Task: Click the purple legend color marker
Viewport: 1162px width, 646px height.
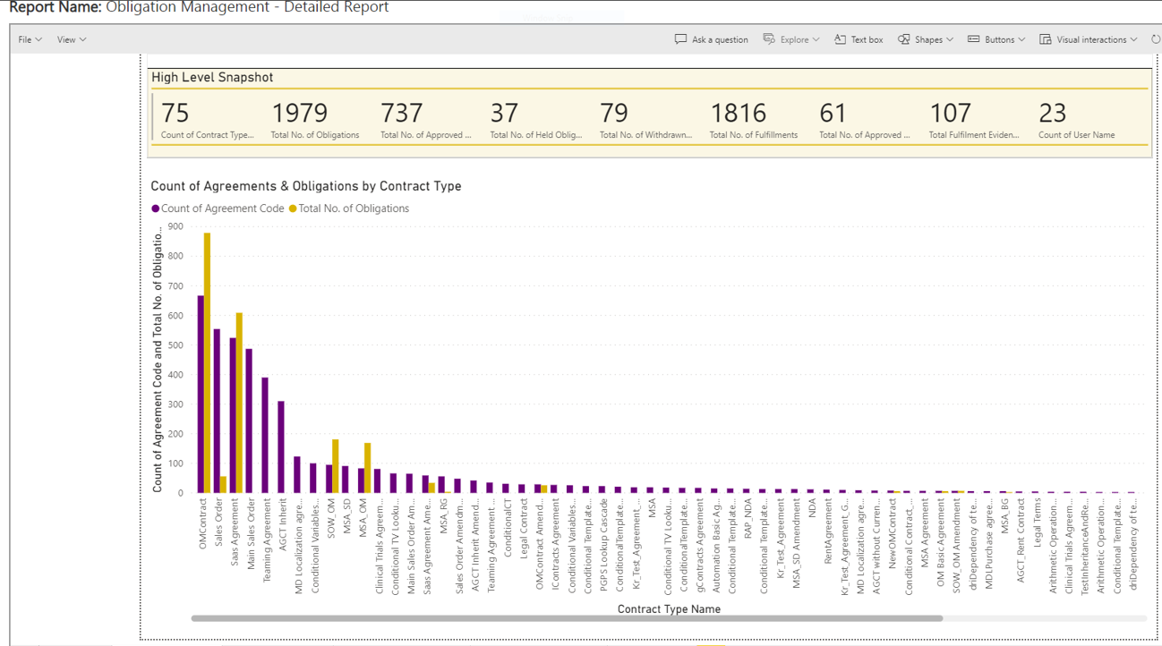Action: (x=156, y=208)
